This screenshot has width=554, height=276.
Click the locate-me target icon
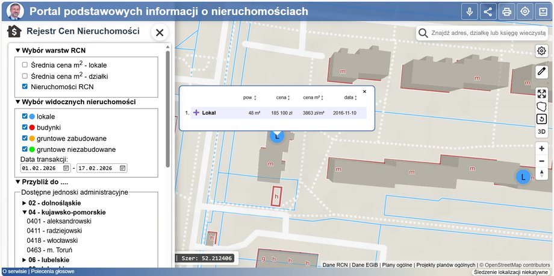click(x=525, y=11)
